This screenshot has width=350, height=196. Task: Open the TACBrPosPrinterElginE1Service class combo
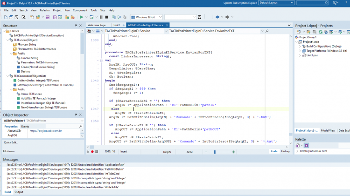pyautogui.click(x=166, y=31)
